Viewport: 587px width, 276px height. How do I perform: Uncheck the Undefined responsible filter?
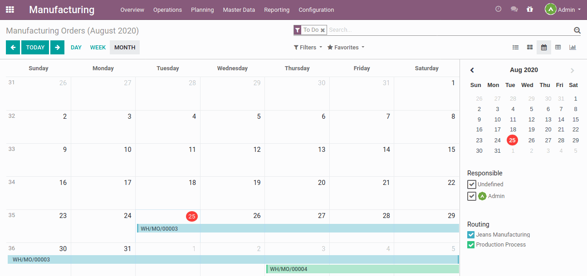[471, 184]
